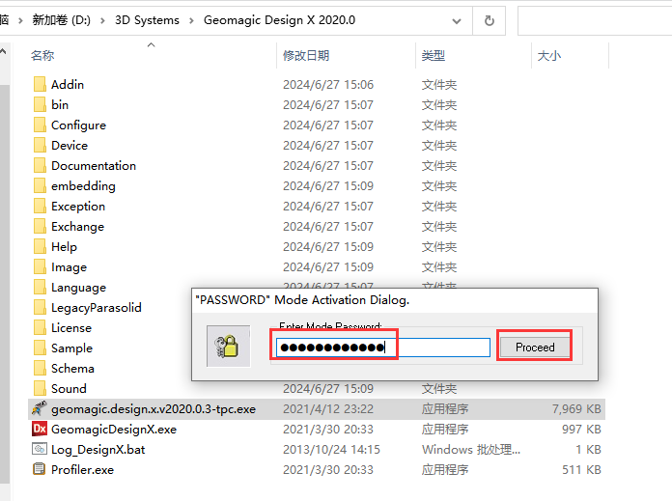Expand the chevron after 新加卷 (D:)
Viewport: 672px width, 501px height.
click(102, 20)
